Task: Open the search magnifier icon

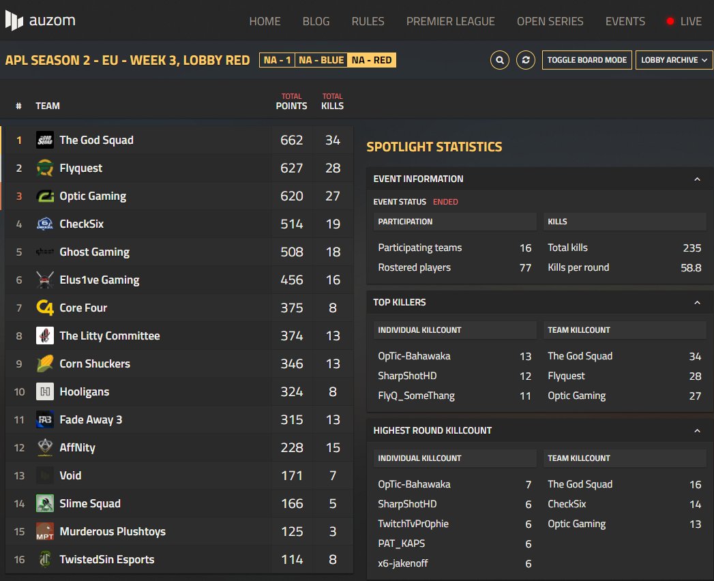Action: click(x=499, y=60)
